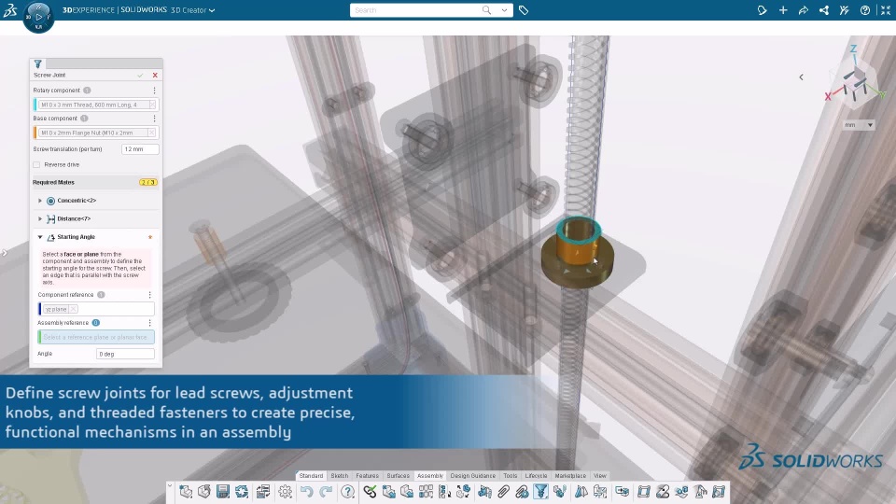This screenshot has height=504, width=896.
Task: Click the help question mark in action bar
Action: [x=347, y=492]
